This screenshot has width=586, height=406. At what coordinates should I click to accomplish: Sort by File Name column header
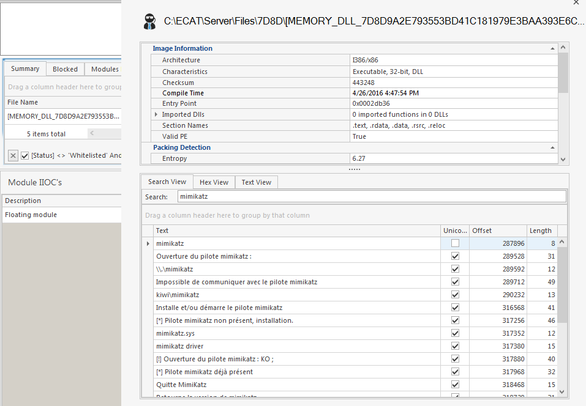point(63,102)
